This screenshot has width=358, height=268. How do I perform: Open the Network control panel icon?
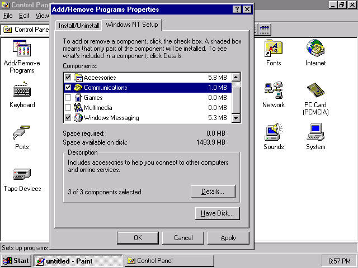click(274, 90)
